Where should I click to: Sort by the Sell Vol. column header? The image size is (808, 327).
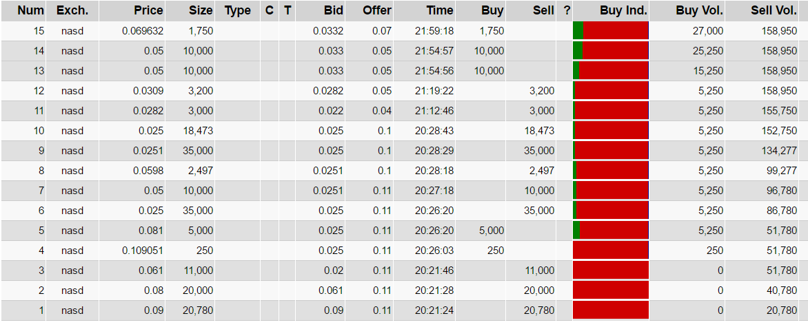click(x=774, y=10)
